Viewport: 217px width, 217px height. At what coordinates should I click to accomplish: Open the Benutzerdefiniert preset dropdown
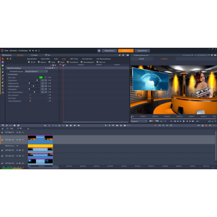36,72
